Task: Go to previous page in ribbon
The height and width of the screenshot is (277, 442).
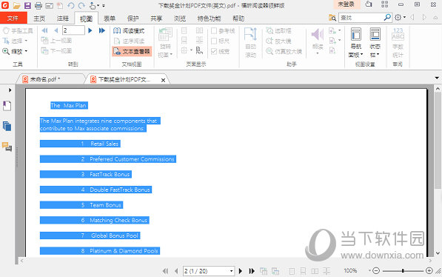Action: [56, 30]
